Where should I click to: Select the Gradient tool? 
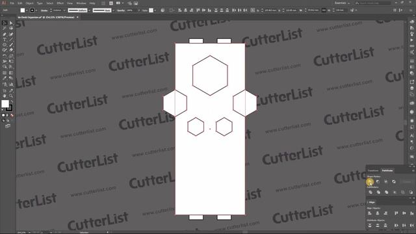pyautogui.click(x=11, y=73)
